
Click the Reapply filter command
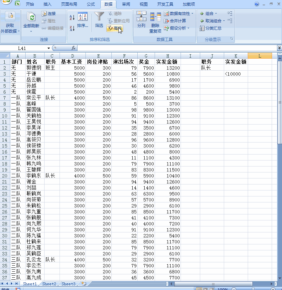119,21
